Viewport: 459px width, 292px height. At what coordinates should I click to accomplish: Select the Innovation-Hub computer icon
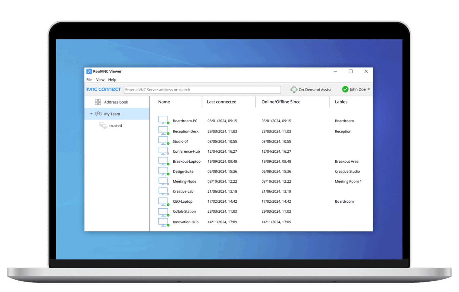point(163,222)
